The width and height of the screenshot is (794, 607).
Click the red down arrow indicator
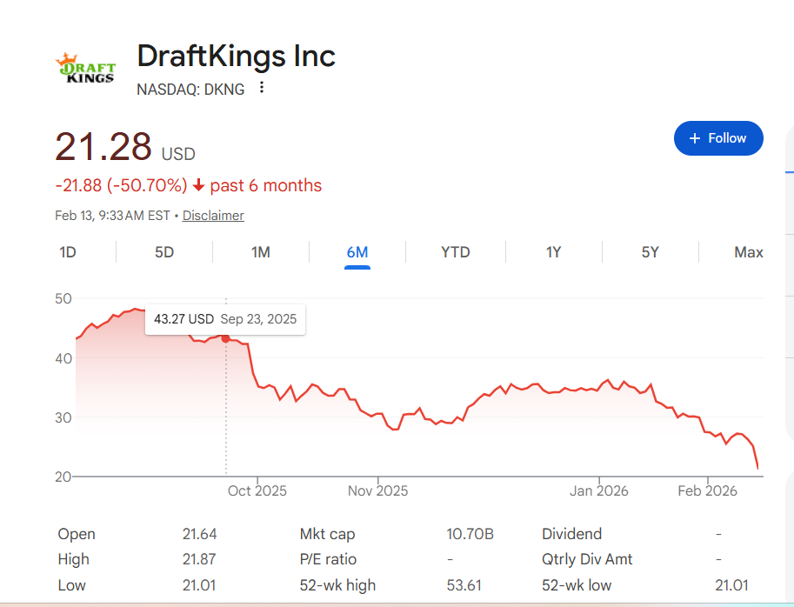point(199,185)
